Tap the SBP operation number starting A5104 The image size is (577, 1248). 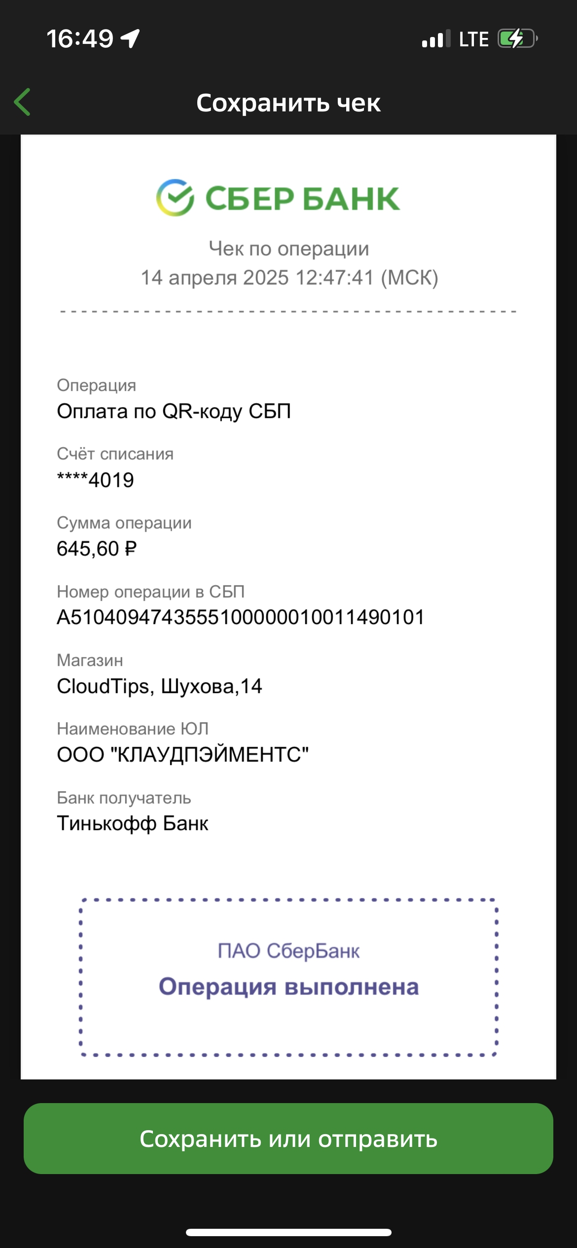tap(241, 617)
